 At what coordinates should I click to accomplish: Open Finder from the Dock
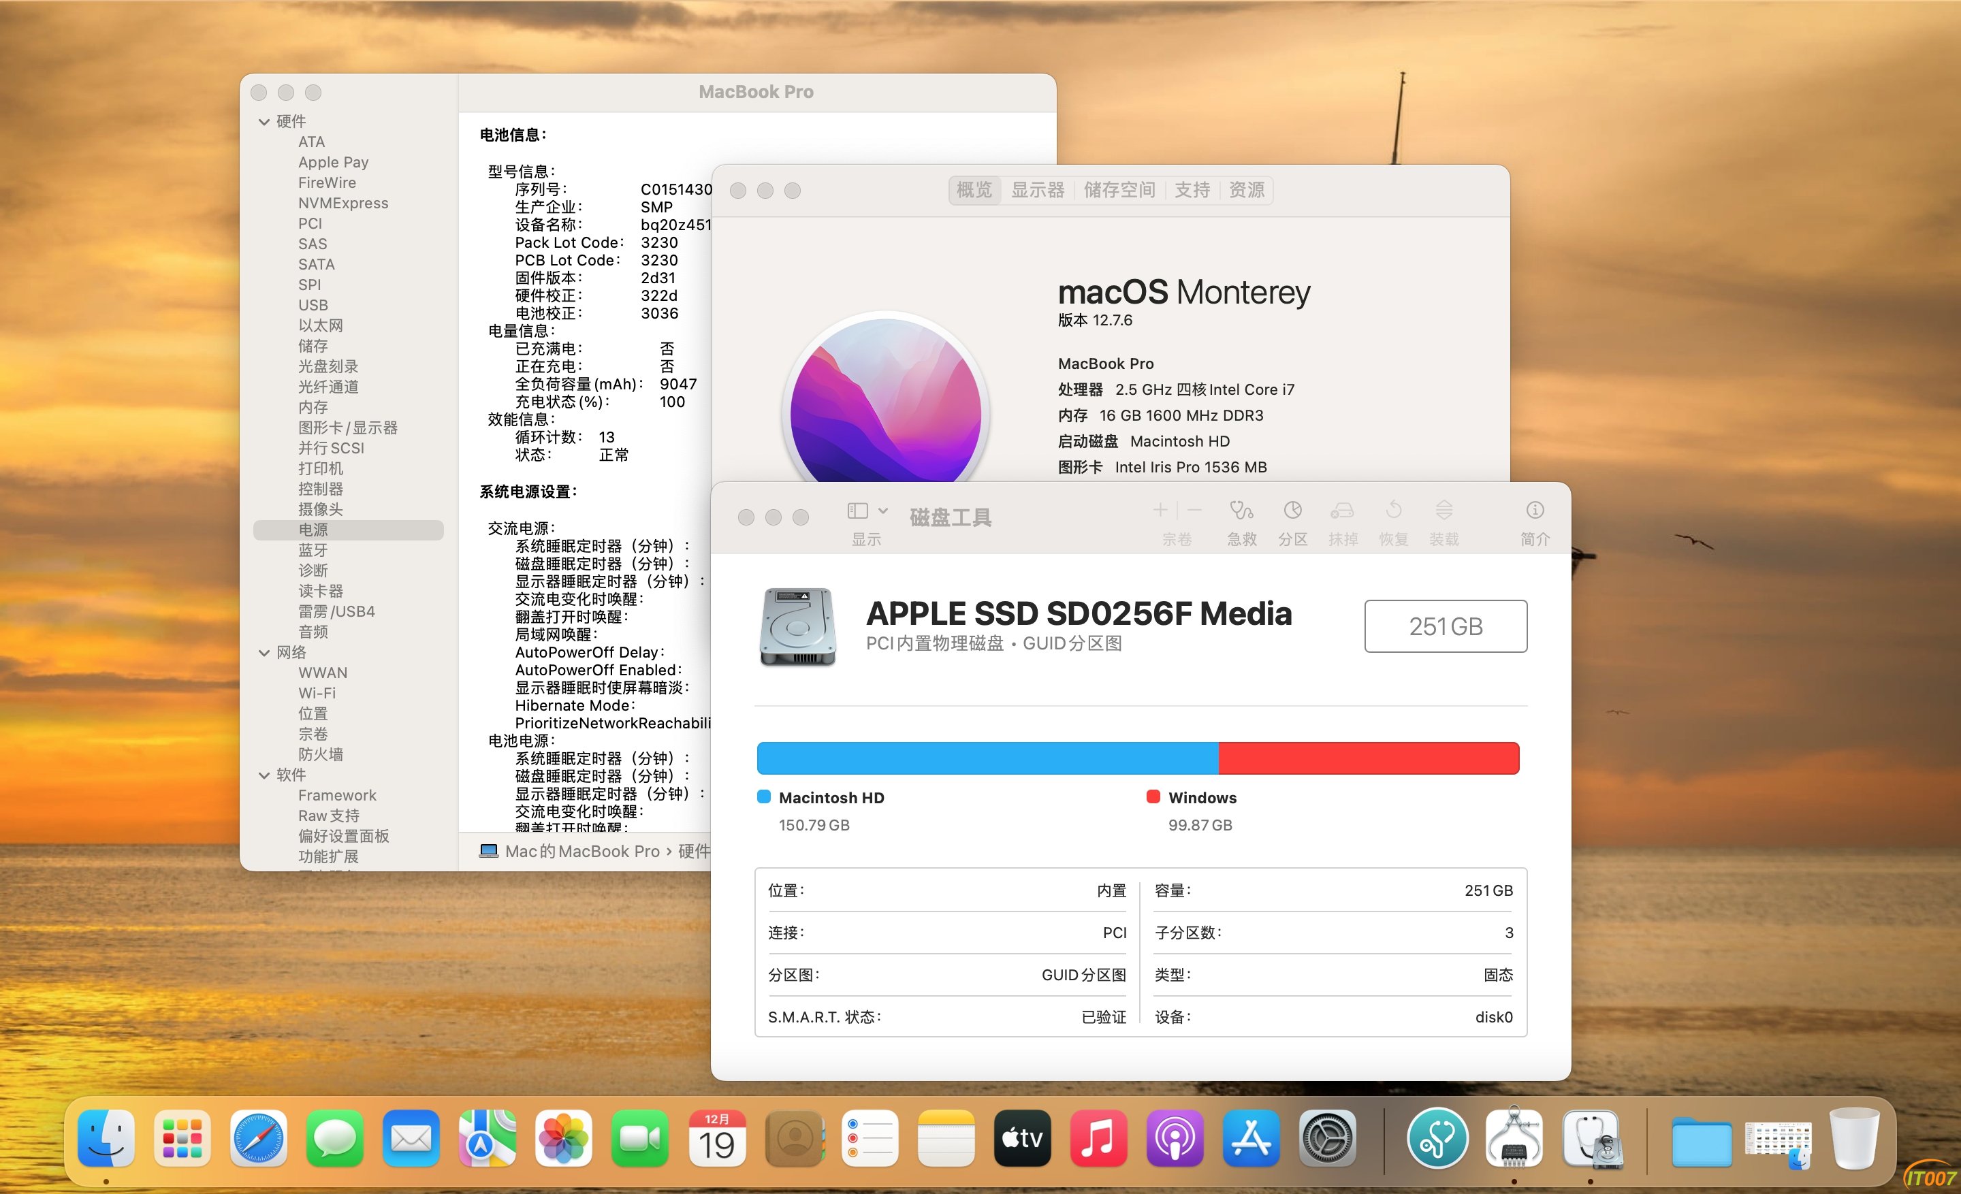point(106,1137)
